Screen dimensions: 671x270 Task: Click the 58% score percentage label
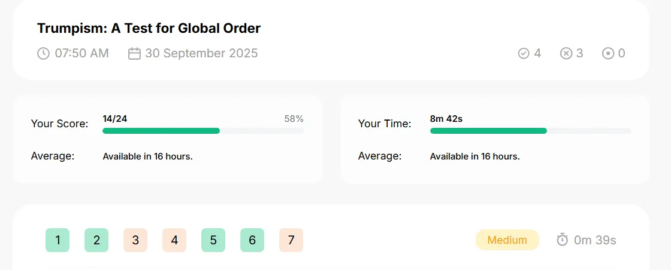pyautogui.click(x=294, y=119)
